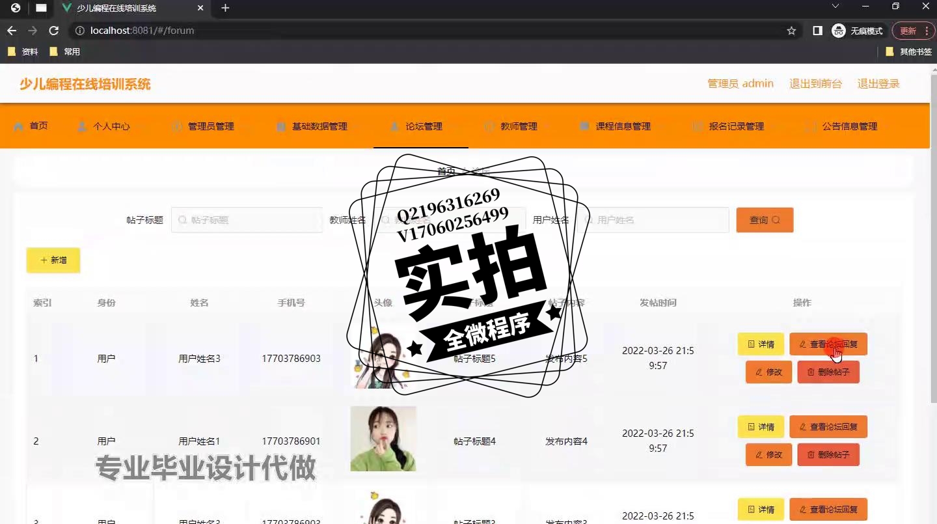Click the 身份 column header
The height and width of the screenshot is (524, 937).
[x=106, y=303]
